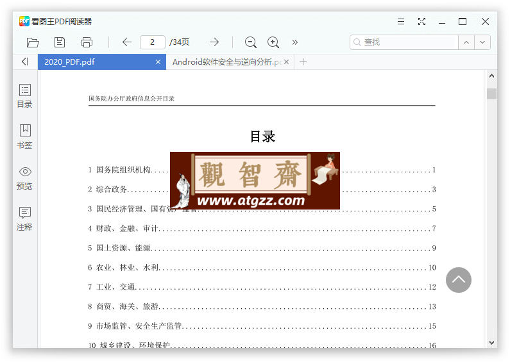This screenshot has width=510, height=362.
Task: Save the document using the disk icon
Action: (x=60, y=42)
